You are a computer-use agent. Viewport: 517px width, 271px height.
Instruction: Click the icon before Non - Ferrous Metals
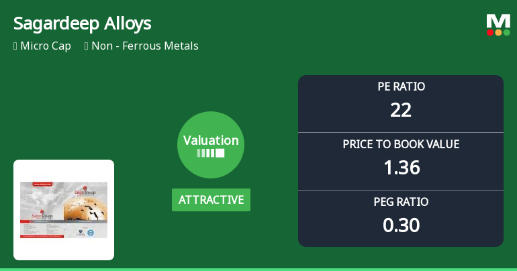[x=87, y=46]
